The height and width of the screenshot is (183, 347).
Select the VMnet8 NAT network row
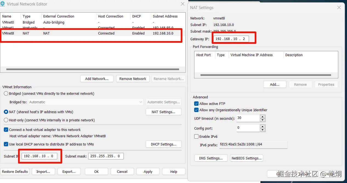(93, 33)
